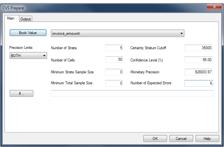Open the If... expression builder
Viewport: 224px width, 147px height.
[x=21, y=93]
